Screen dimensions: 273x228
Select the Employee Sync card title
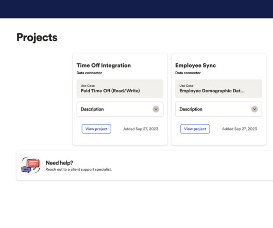(x=195, y=66)
